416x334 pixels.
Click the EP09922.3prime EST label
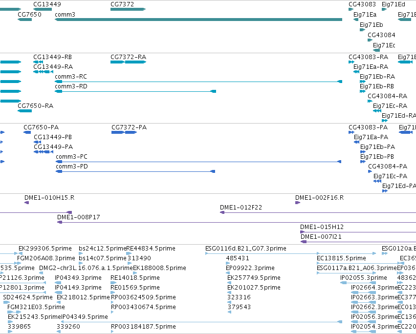tap(250, 268)
